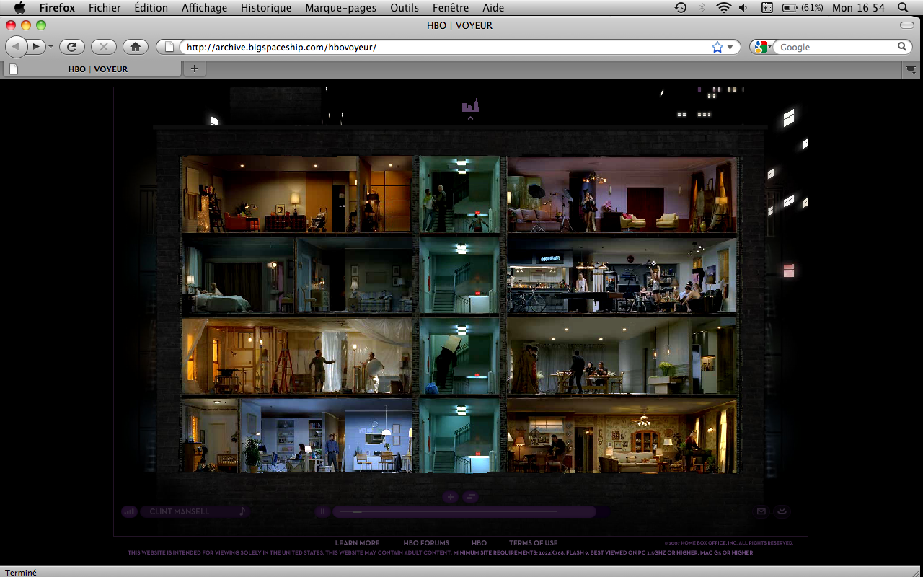Zoom out with the minus button

point(470,497)
